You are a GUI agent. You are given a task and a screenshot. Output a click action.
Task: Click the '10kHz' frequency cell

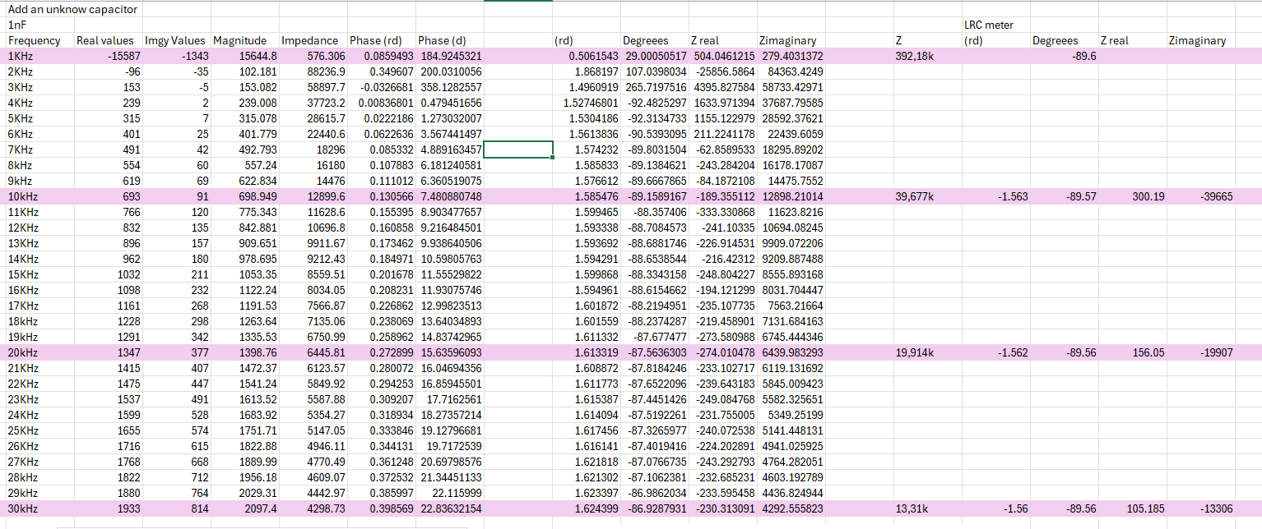pos(22,197)
